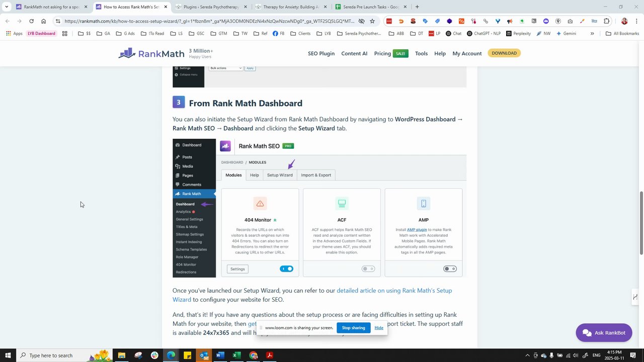
Task: Open a new browser tab
Action: pyautogui.click(x=417, y=7)
